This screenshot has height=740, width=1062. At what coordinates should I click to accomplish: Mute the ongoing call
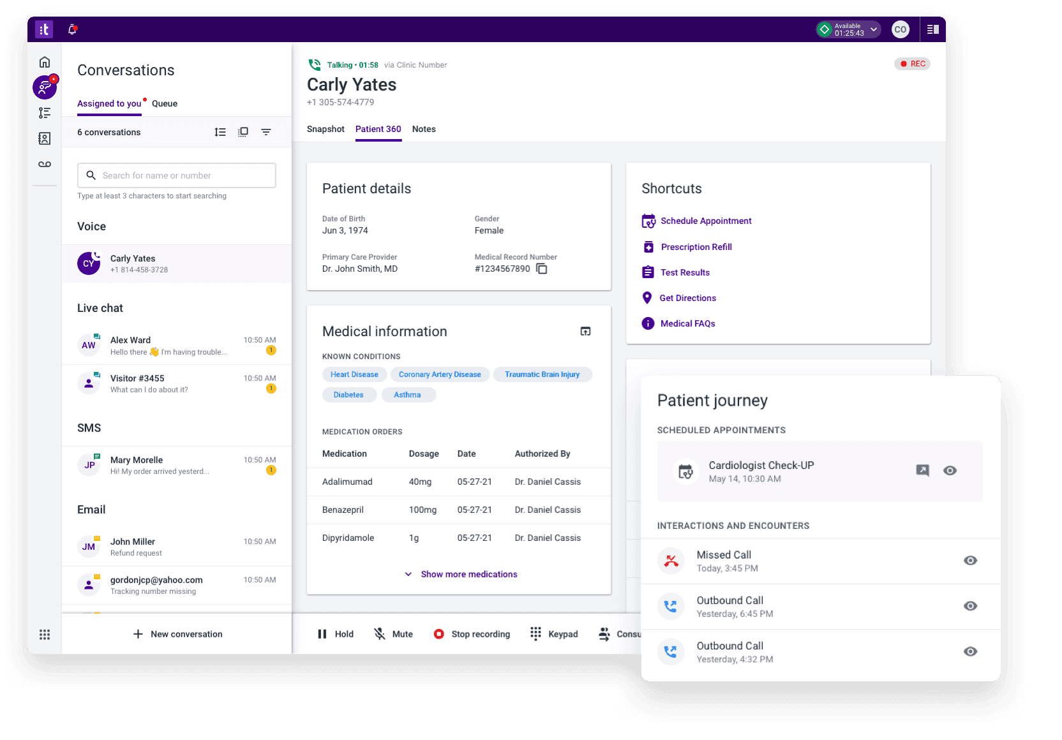click(x=393, y=634)
